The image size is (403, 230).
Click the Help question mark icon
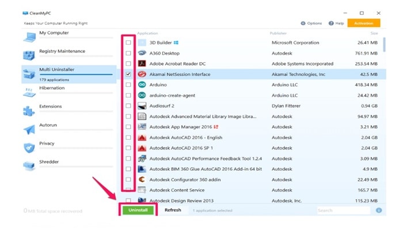(x=331, y=24)
